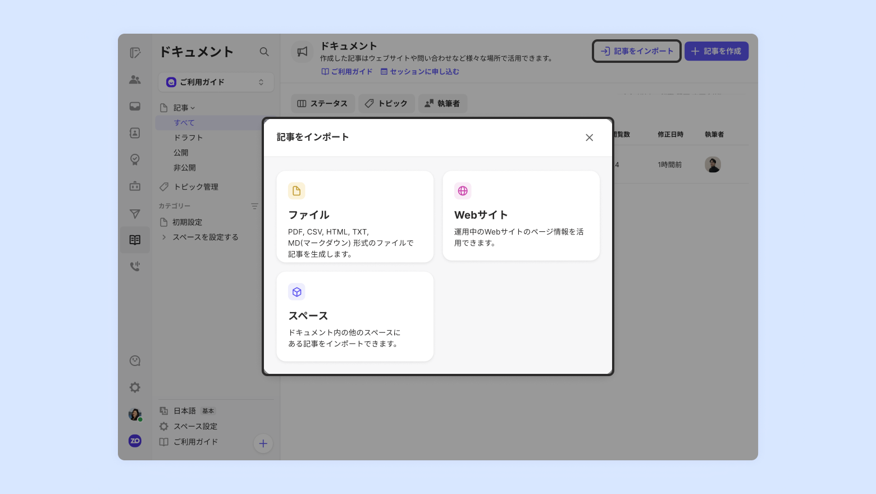Open the ステータス filter

pyautogui.click(x=323, y=103)
